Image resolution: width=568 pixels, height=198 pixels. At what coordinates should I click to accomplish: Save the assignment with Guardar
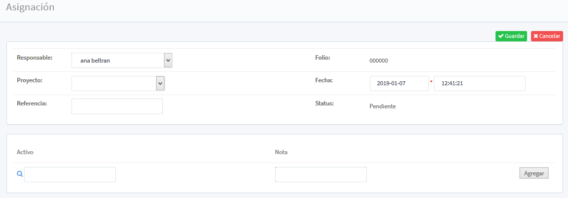point(511,36)
